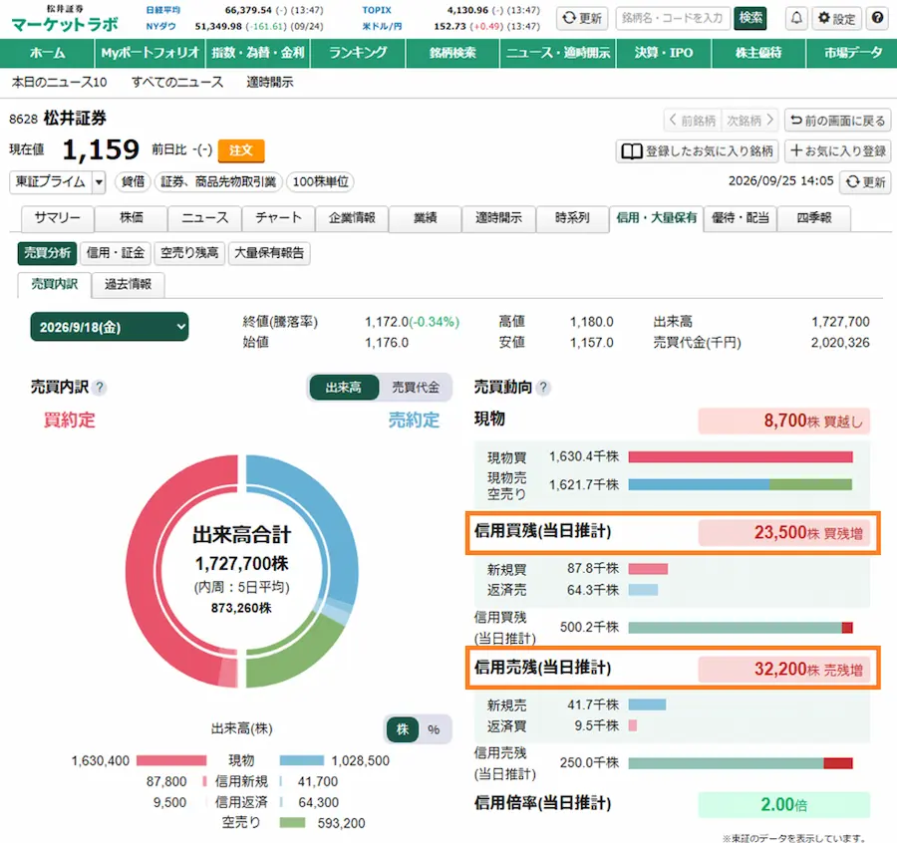Go back with 前の画面に戻る
Screen dimensions: 897x843
[837, 121]
